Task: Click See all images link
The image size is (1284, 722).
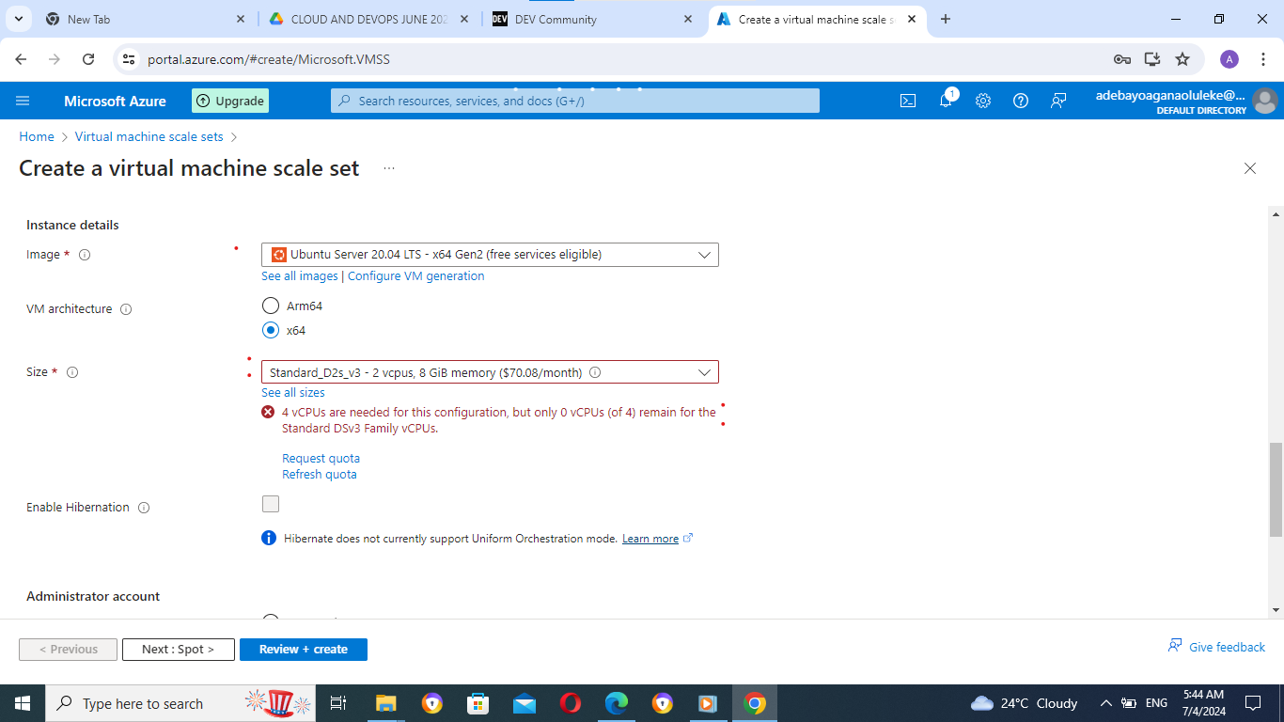Action: 300,276
